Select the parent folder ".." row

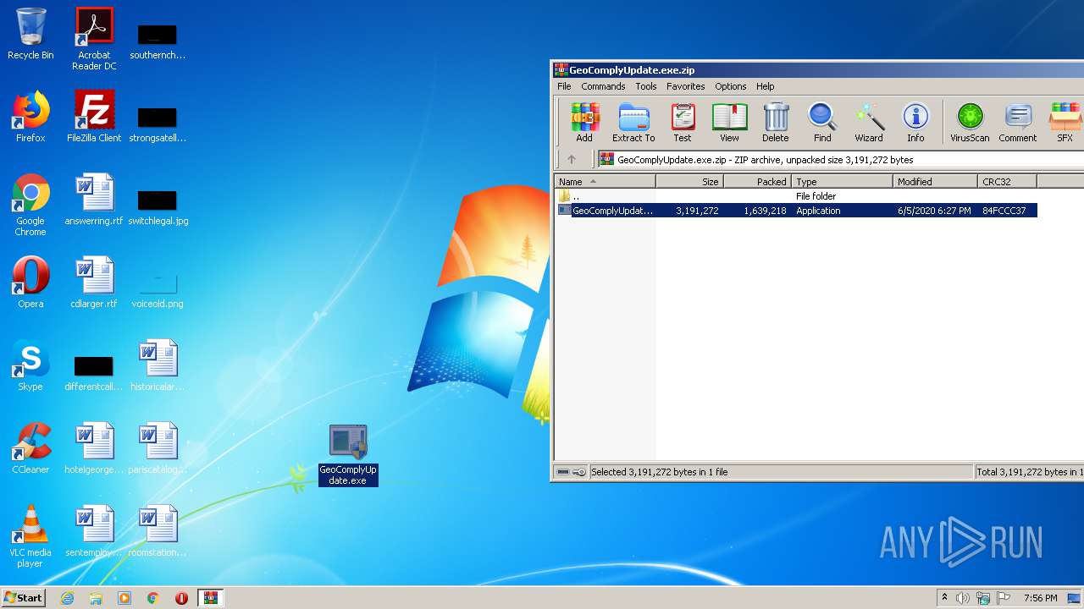(x=796, y=196)
